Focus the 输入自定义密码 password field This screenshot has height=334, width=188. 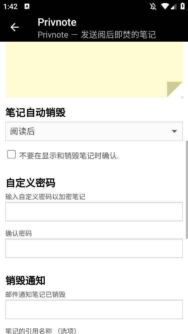click(94, 212)
